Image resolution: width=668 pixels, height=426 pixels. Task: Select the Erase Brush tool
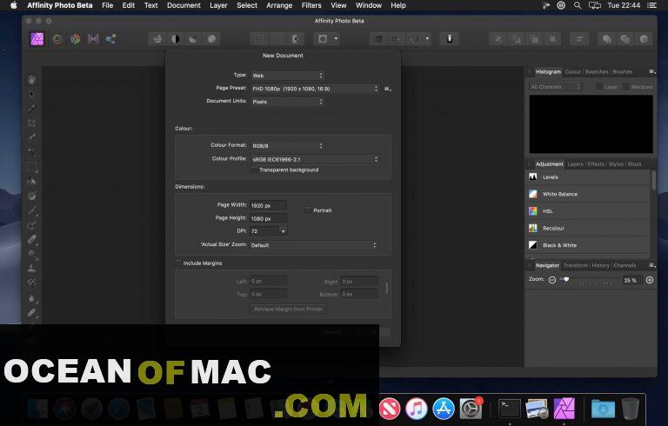pyautogui.click(x=32, y=239)
